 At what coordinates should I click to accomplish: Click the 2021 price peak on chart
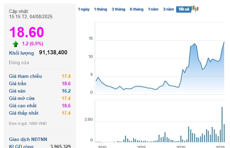coord(194,44)
